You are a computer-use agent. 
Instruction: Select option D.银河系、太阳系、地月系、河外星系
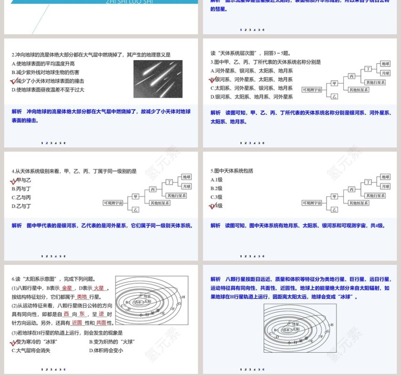[x=252, y=97]
